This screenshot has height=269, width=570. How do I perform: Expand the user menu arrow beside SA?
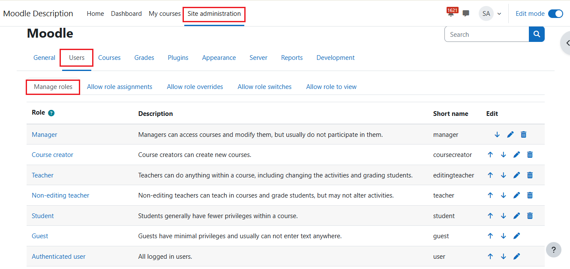coord(499,14)
